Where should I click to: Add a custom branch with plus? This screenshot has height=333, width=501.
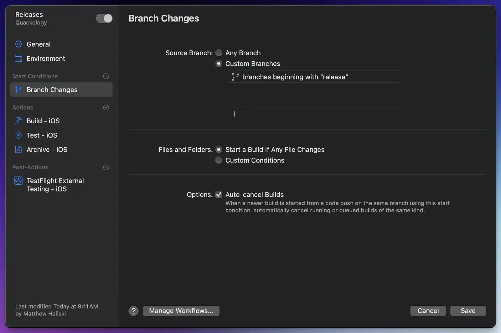coord(234,114)
